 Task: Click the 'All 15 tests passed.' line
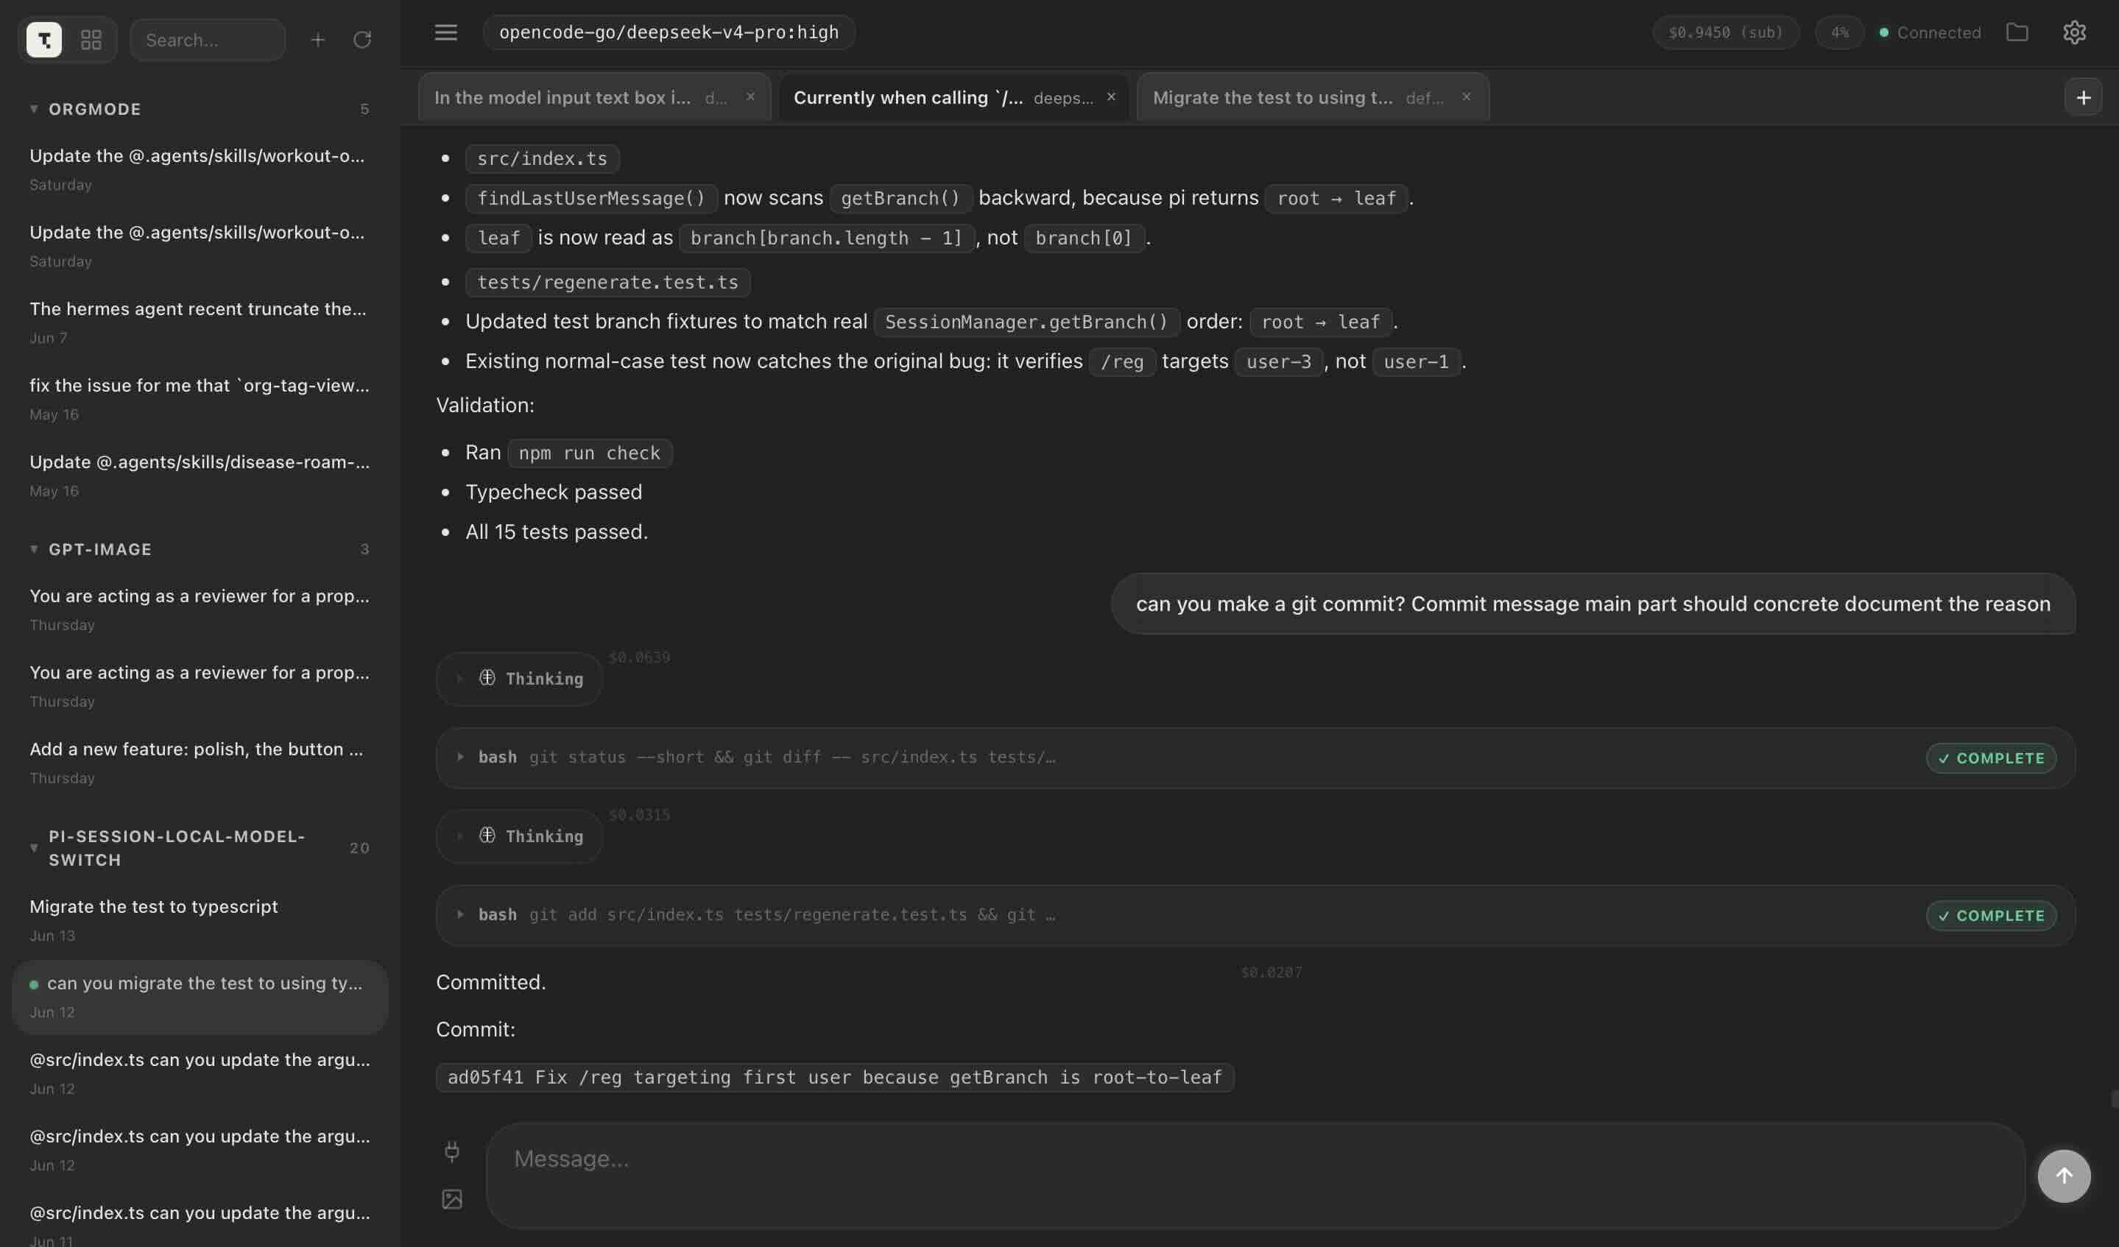[x=557, y=531]
